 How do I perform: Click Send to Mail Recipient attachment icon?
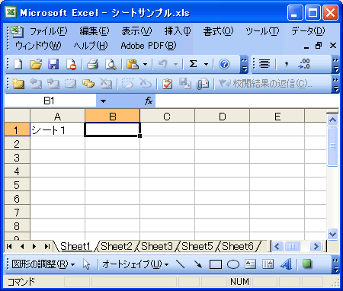pos(203,84)
